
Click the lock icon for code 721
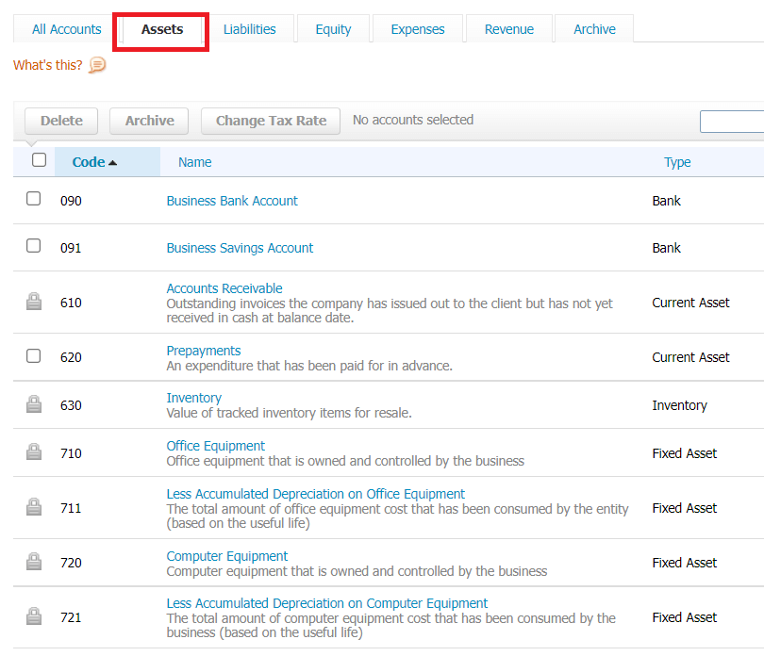(34, 617)
